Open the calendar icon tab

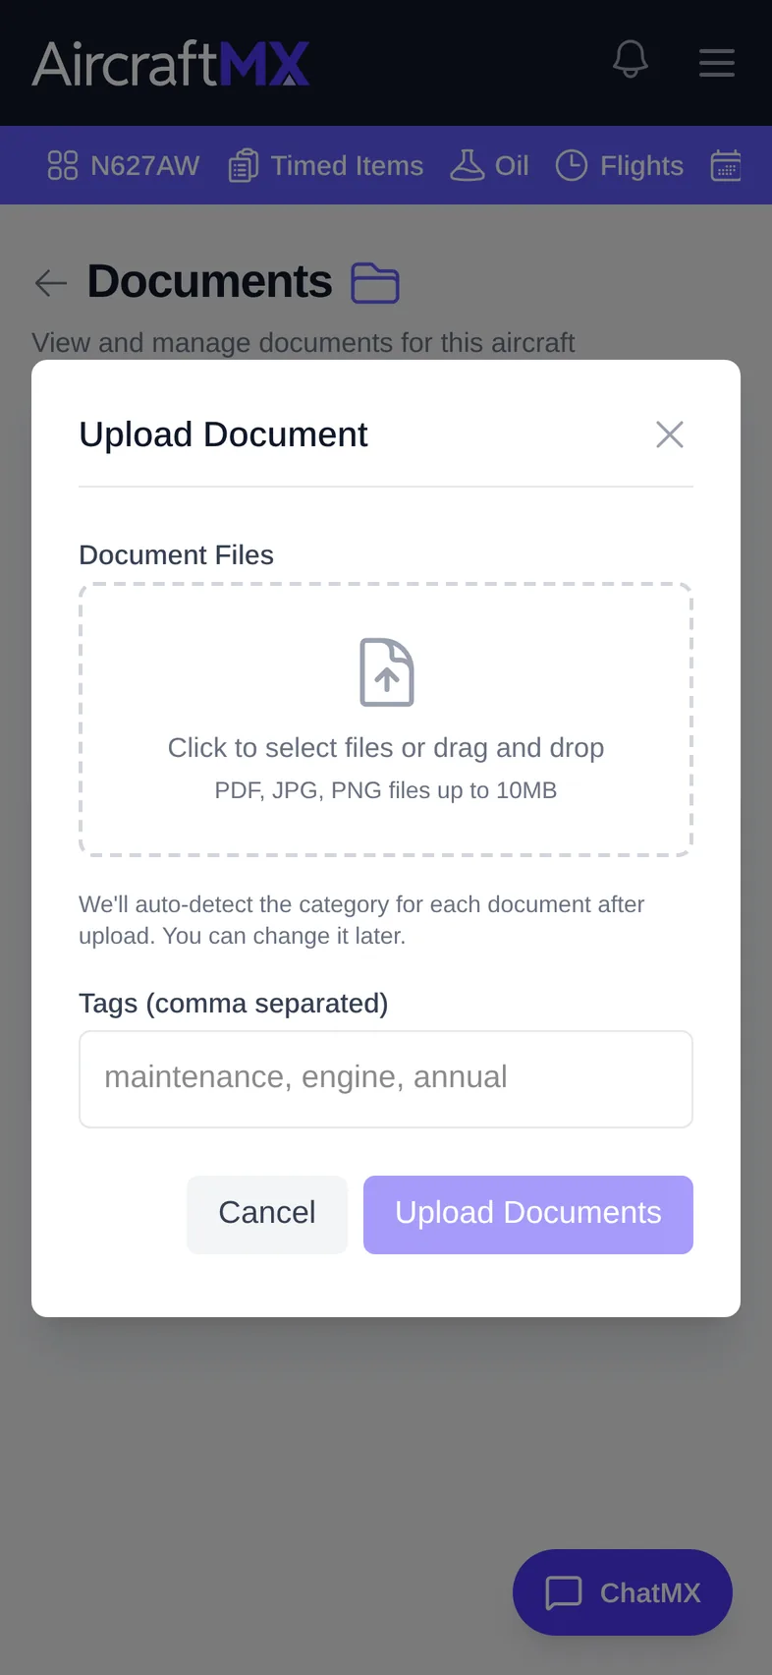(x=726, y=165)
